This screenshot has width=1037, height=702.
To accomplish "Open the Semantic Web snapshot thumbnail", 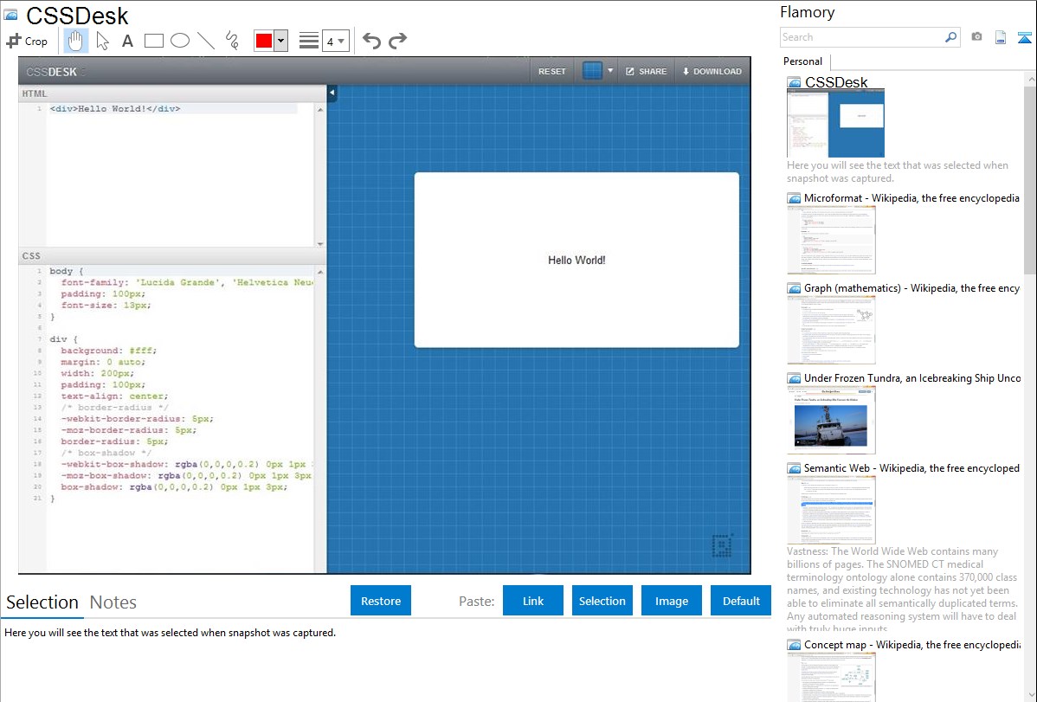I will click(831, 510).
